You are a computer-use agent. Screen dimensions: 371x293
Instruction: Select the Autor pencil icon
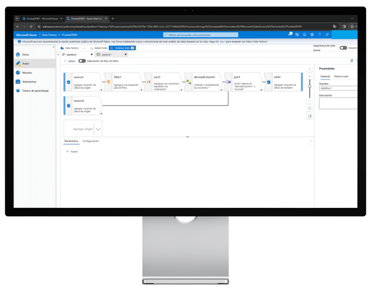(x=18, y=64)
